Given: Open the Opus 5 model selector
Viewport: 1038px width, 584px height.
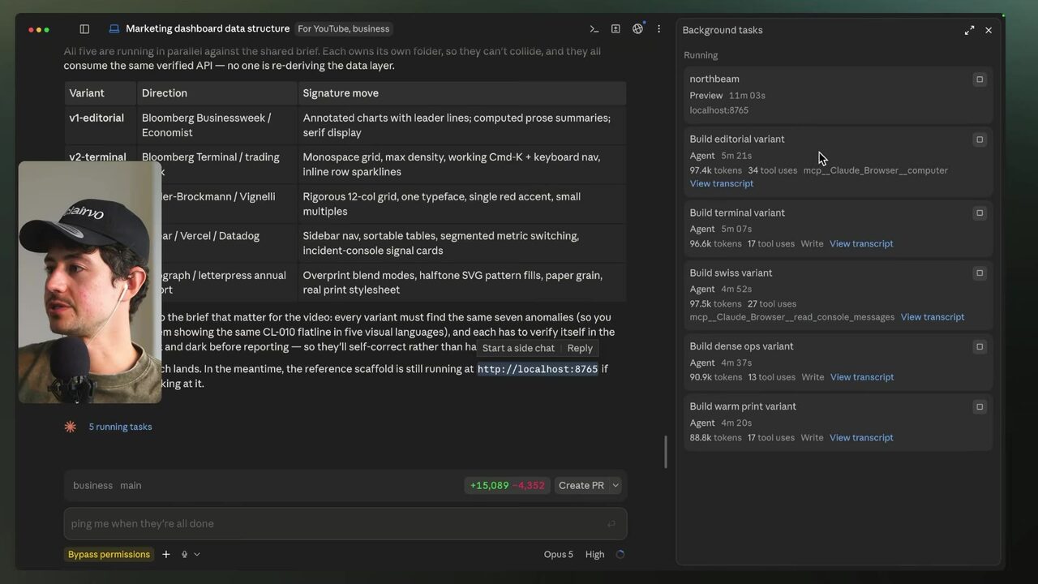Looking at the screenshot, I should tap(559, 555).
